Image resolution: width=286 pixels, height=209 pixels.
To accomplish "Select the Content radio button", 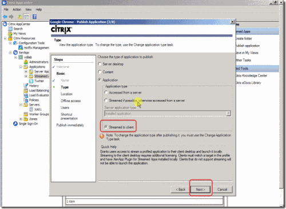I will [100, 72].
